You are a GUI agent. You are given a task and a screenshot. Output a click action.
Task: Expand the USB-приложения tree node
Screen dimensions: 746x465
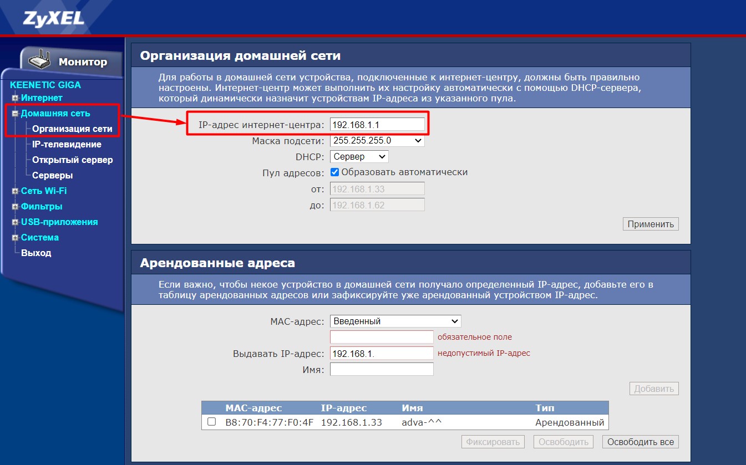16,222
